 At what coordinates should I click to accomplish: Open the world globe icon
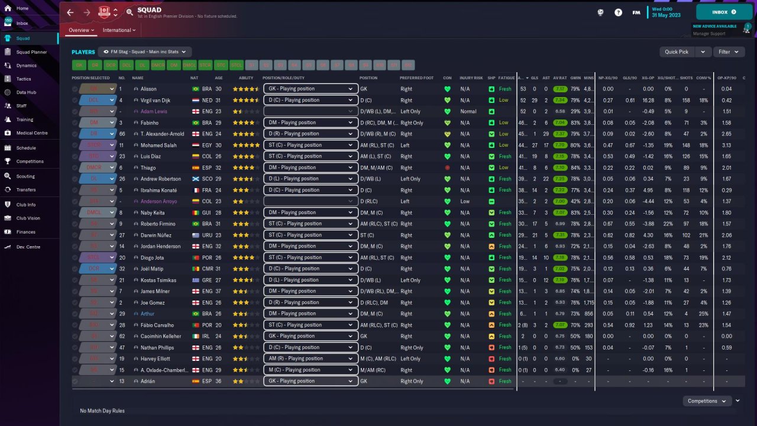coord(601,12)
